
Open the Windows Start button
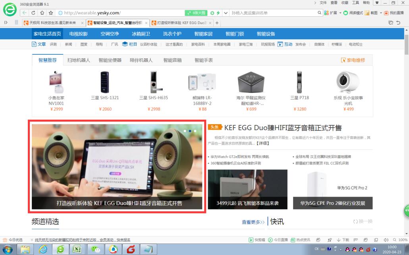tap(8, 249)
